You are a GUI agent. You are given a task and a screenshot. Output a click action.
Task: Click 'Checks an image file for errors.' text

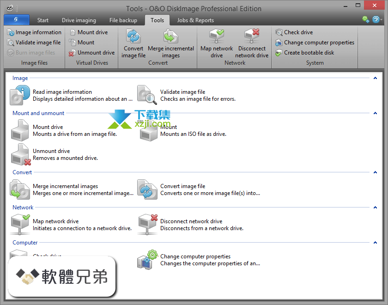198,99
